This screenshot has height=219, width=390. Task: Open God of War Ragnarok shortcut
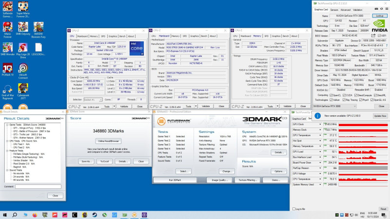coord(7,91)
